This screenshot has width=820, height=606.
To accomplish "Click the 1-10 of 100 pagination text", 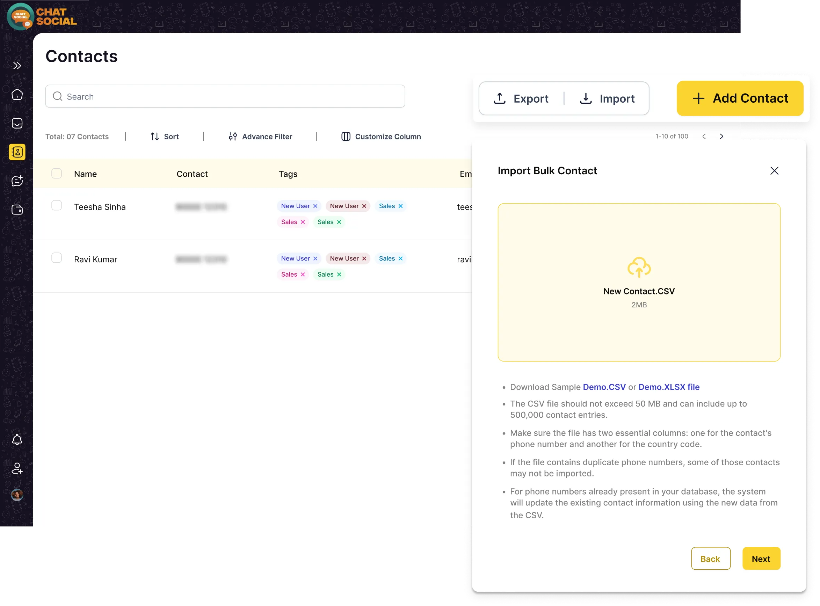I will pos(672,136).
